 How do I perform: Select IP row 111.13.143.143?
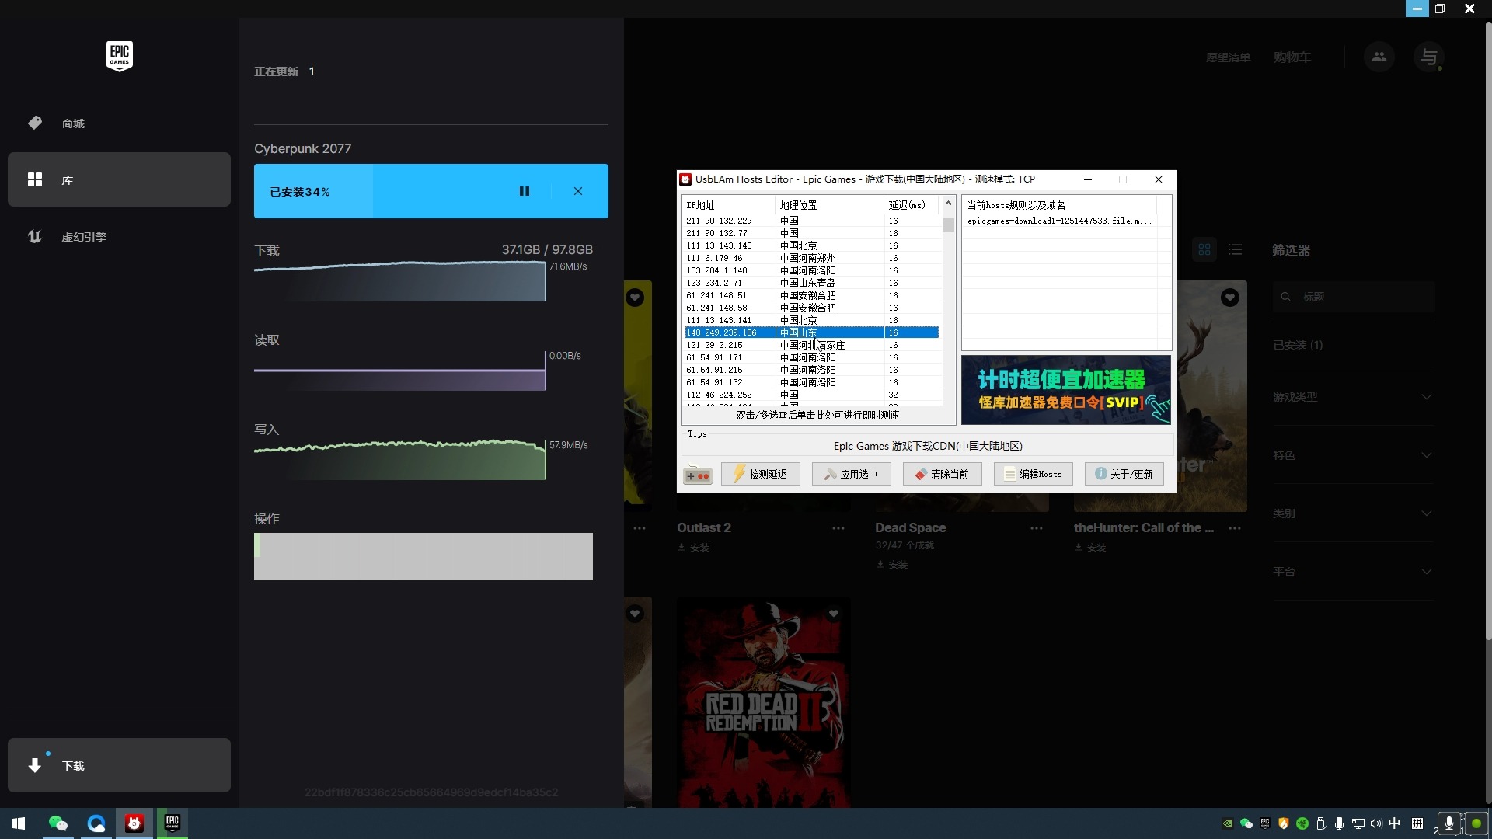pyautogui.click(x=811, y=245)
